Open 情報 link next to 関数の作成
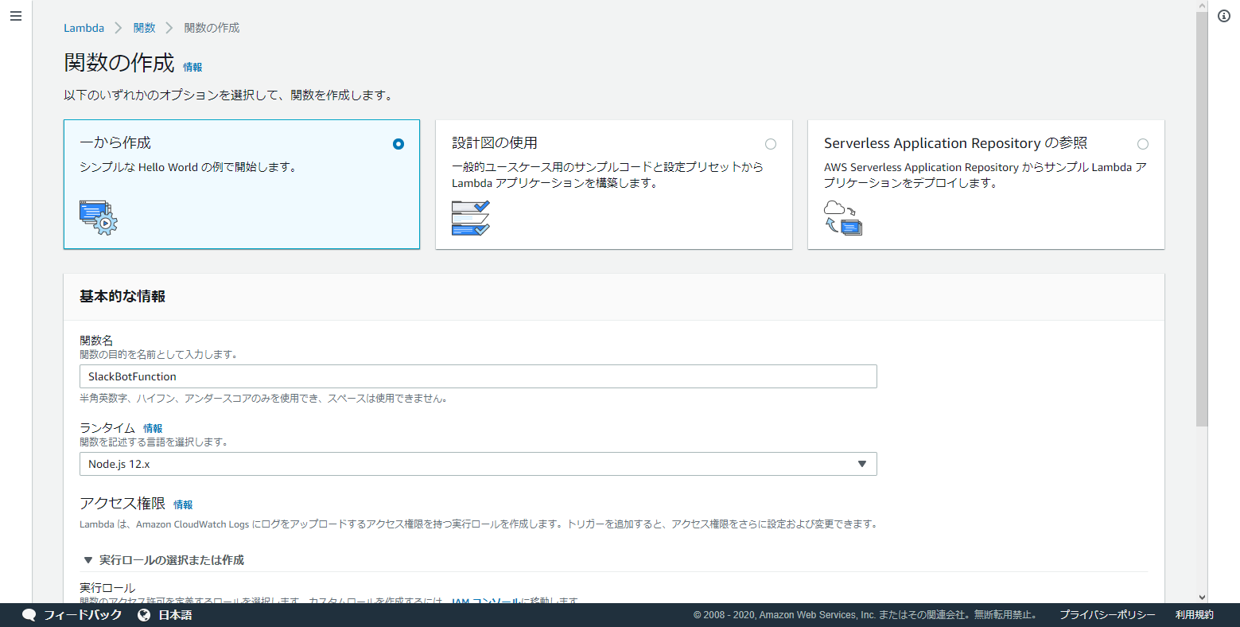The width and height of the screenshot is (1240, 627). point(192,68)
